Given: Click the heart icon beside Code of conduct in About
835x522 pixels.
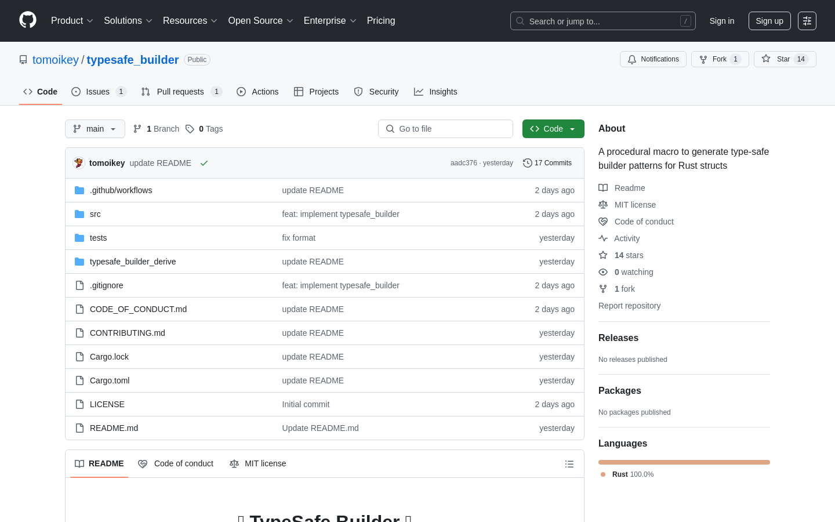Looking at the screenshot, I should coord(603,222).
